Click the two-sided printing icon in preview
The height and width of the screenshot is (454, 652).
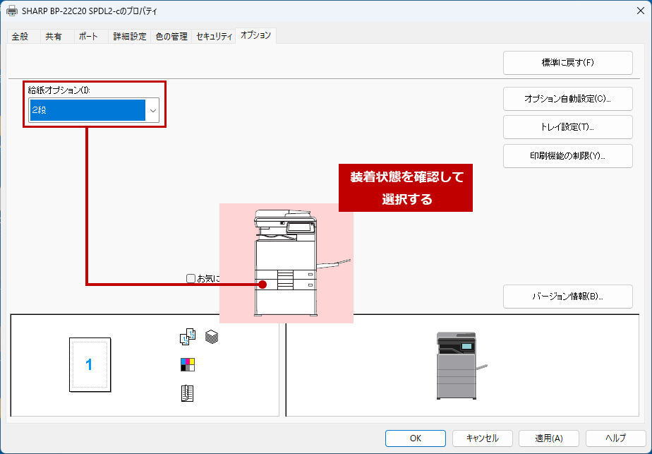click(187, 337)
